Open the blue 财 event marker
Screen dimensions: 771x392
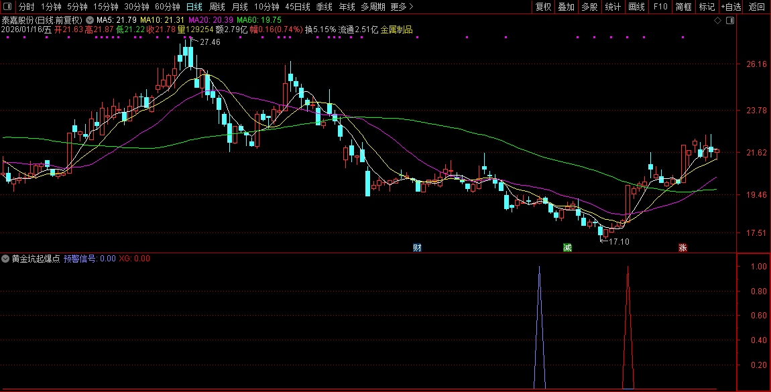417,247
